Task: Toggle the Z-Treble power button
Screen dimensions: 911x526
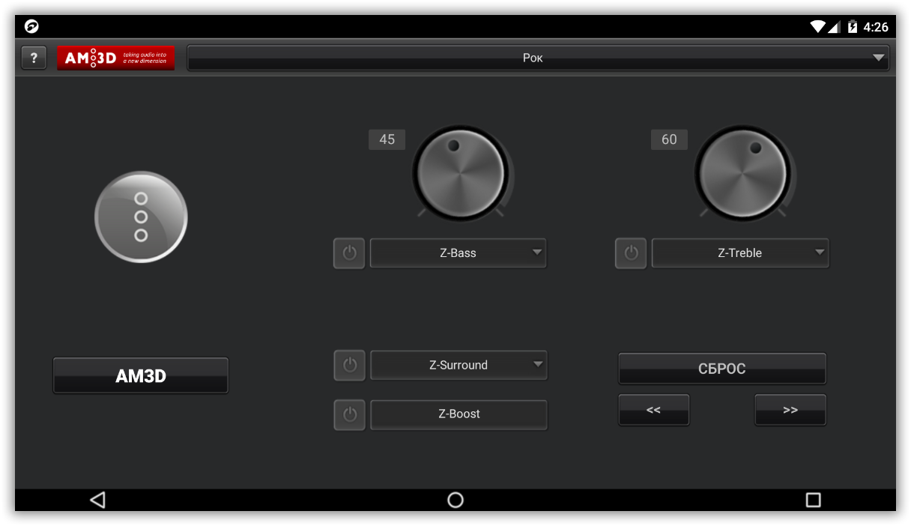Action: [x=631, y=253]
